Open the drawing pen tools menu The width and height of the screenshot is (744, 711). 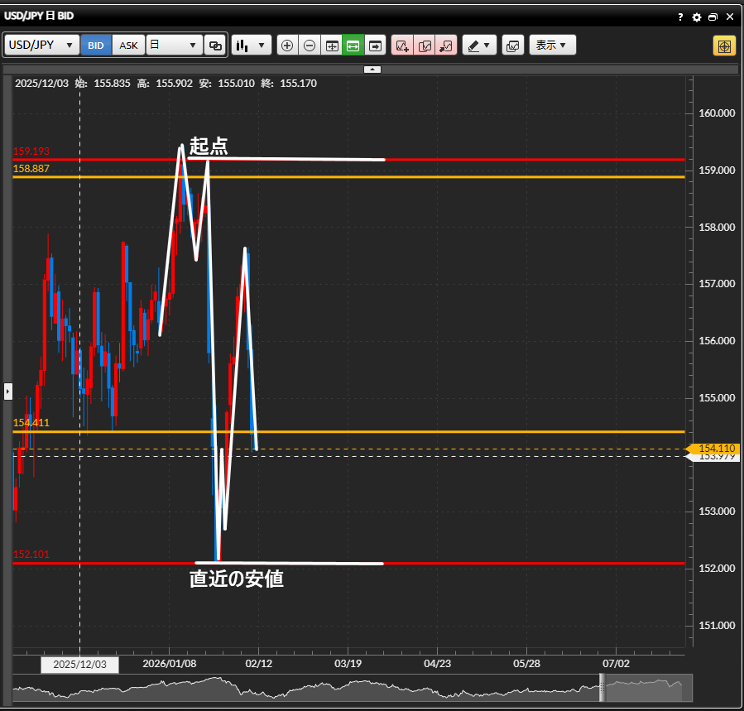coord(479,46)
